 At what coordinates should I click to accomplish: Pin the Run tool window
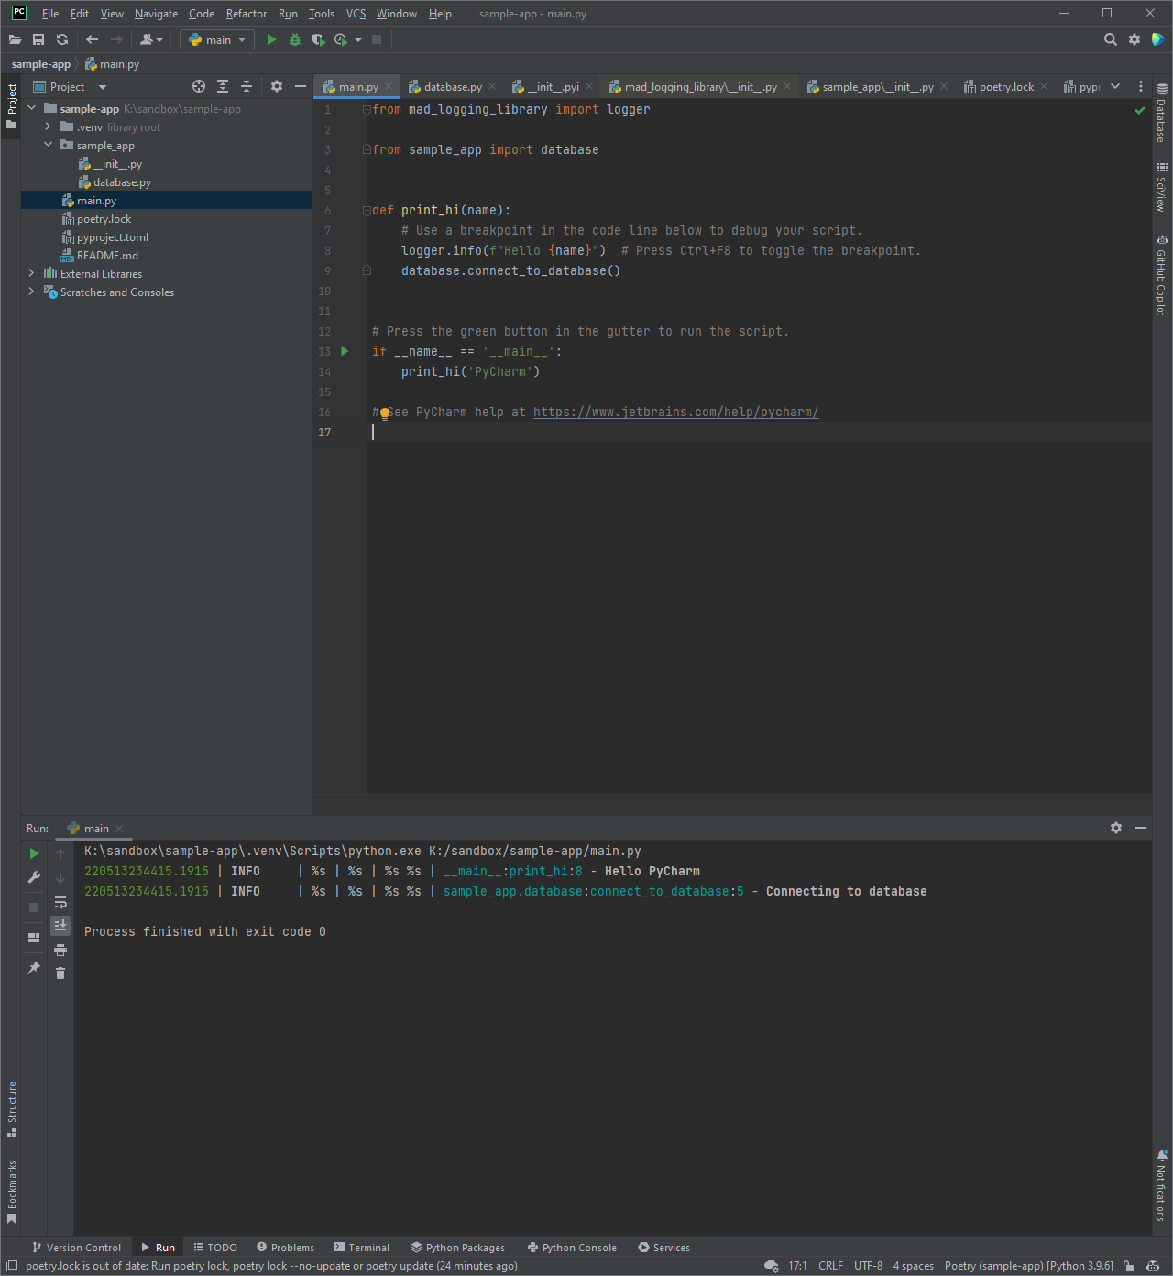33,967
